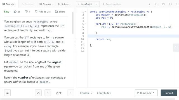179x100 pixels.
Task: Open the JavaScript language dropdown
Action: tap(88, 4)
